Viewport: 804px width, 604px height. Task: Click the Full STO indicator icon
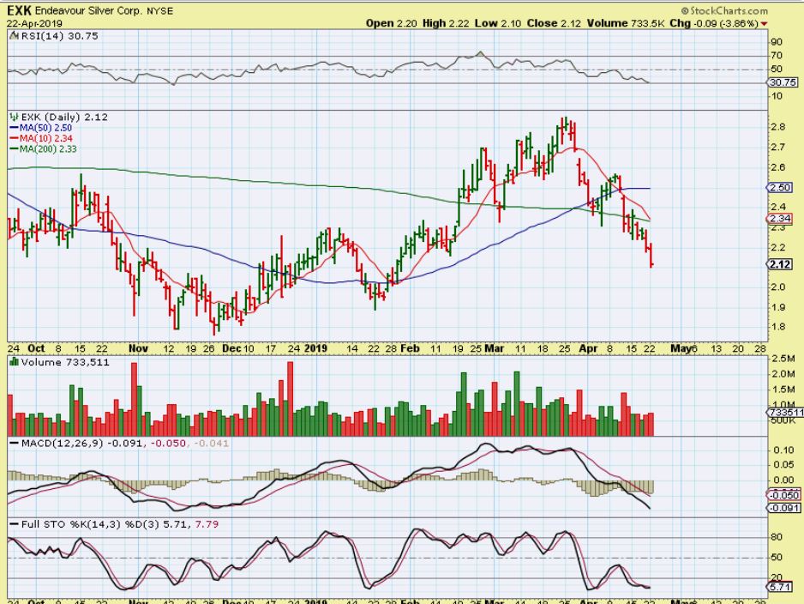(x=13, y=523)
